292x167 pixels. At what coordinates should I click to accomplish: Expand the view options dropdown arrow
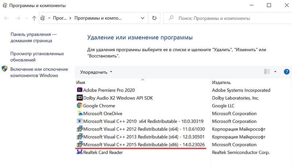(275, 72)
